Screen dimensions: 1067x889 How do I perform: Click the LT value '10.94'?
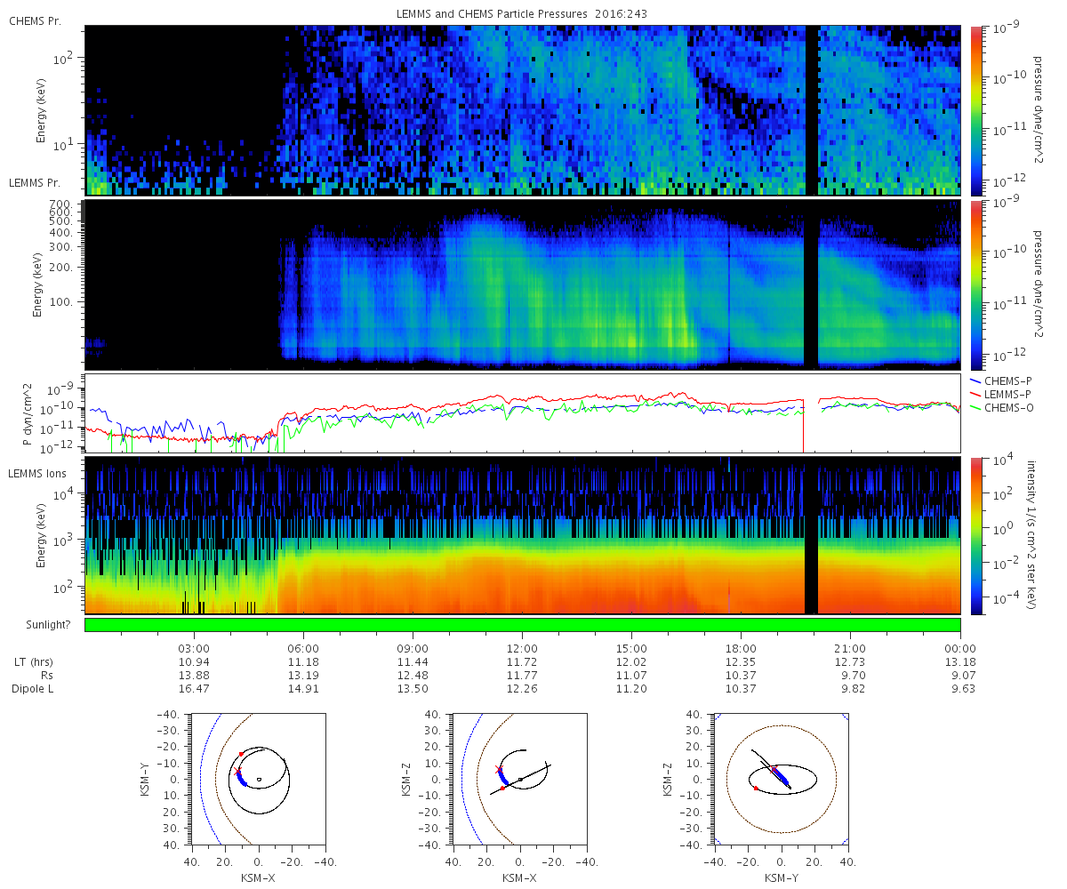pos(194,662)
